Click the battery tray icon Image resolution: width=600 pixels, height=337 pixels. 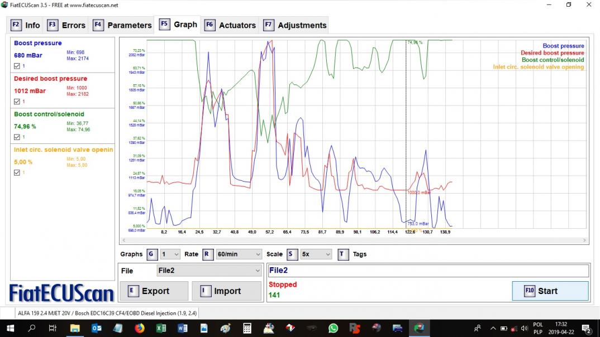click(x=503, y=328)
